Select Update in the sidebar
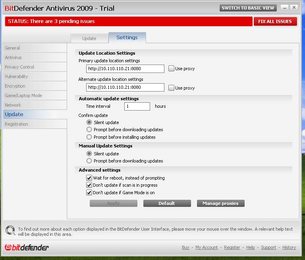The height and width of the screenshot is (260, 305). 35,115
